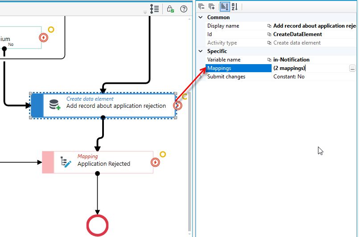This screenshot has height=237, width=359.
Task: Click the yellow circle marker above Application Rejected
Action: (163, 155)
